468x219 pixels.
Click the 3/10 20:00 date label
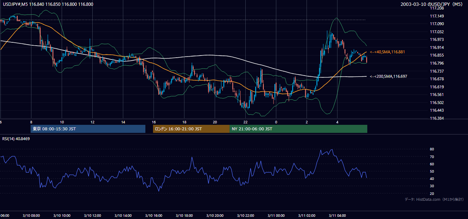coord(215,216)
